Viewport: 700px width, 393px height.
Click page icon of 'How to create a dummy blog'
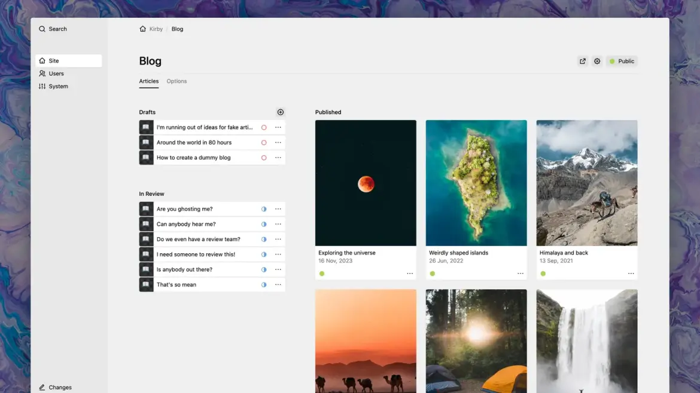coord(146,158)
